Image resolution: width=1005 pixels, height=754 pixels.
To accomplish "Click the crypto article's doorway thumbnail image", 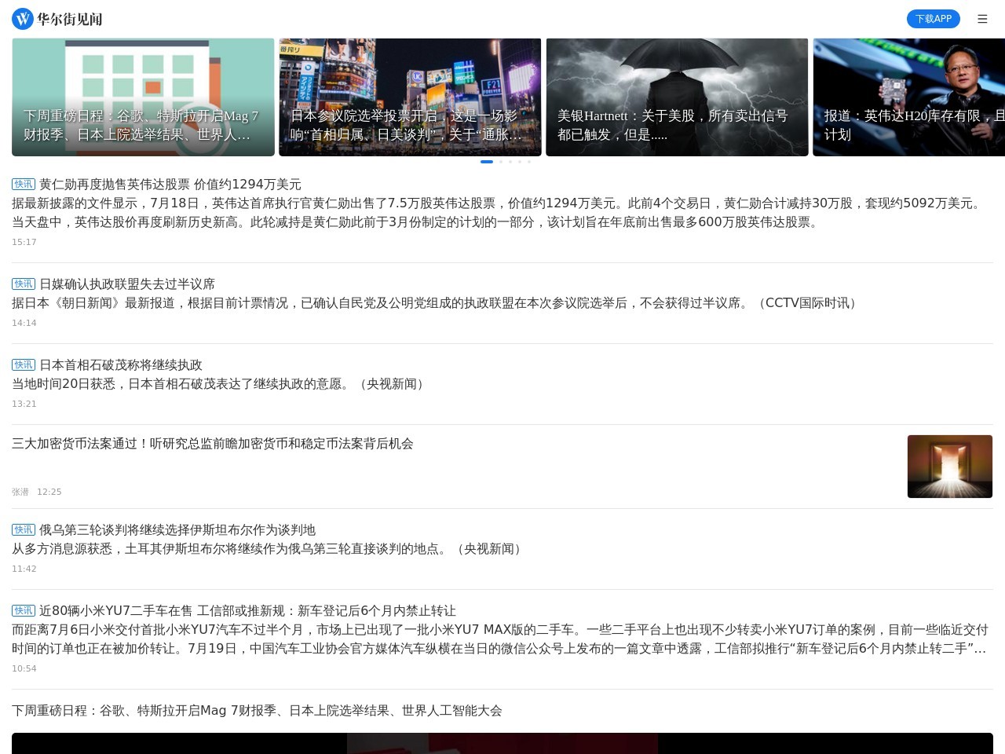I will pyautogui.click(x=949, y=466).
